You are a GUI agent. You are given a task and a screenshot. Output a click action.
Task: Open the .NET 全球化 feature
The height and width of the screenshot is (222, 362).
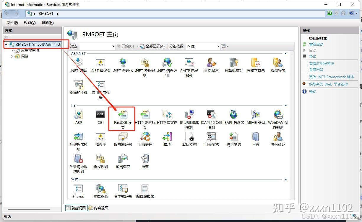(x=123, y=65)
